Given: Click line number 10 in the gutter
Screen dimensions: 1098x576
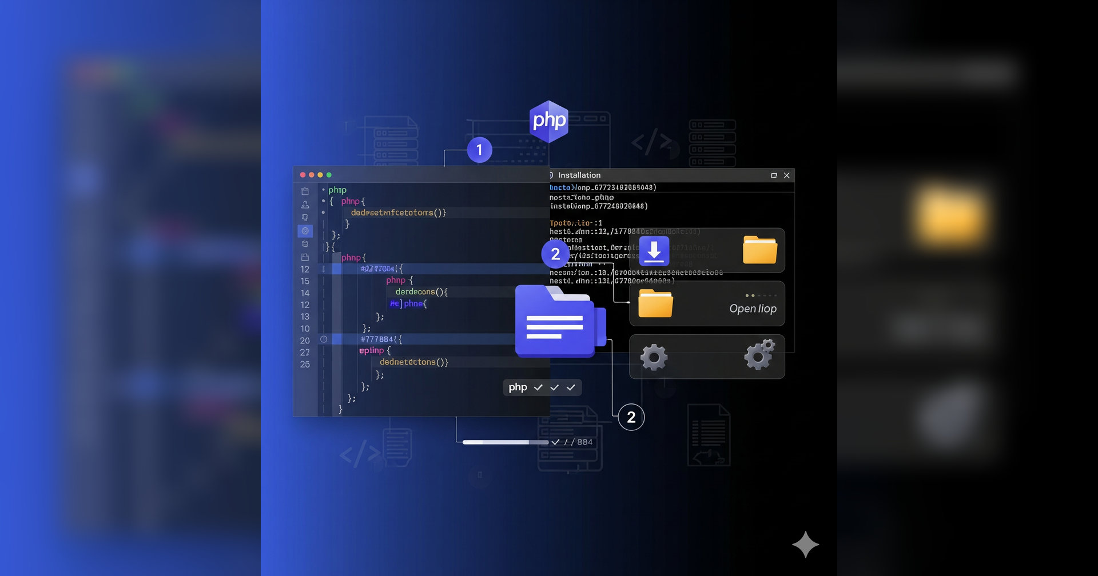Looking at the screenshot, I should [305, 329].
